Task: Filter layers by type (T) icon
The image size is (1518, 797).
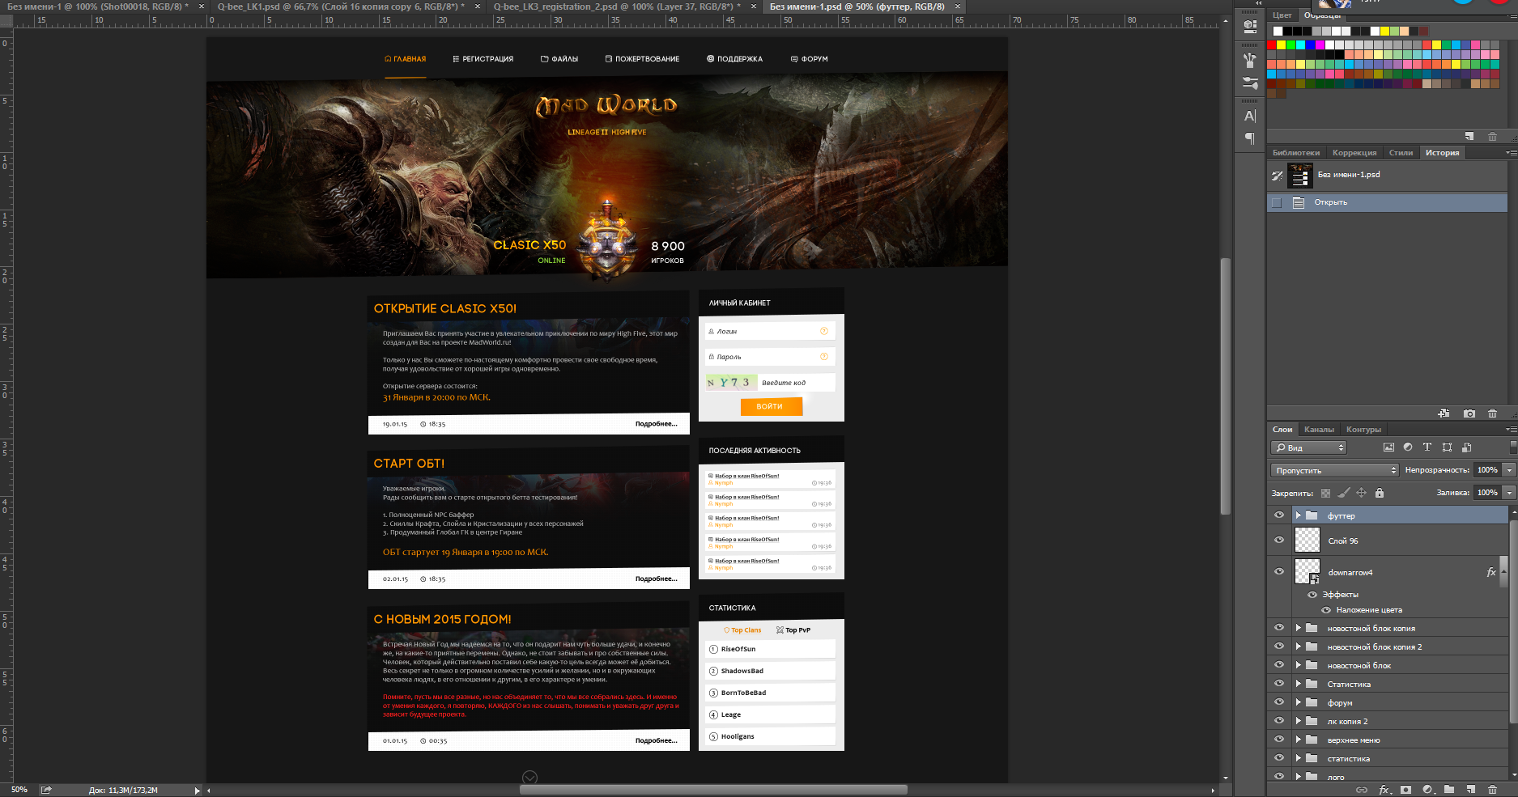Action: (1427, 447)
